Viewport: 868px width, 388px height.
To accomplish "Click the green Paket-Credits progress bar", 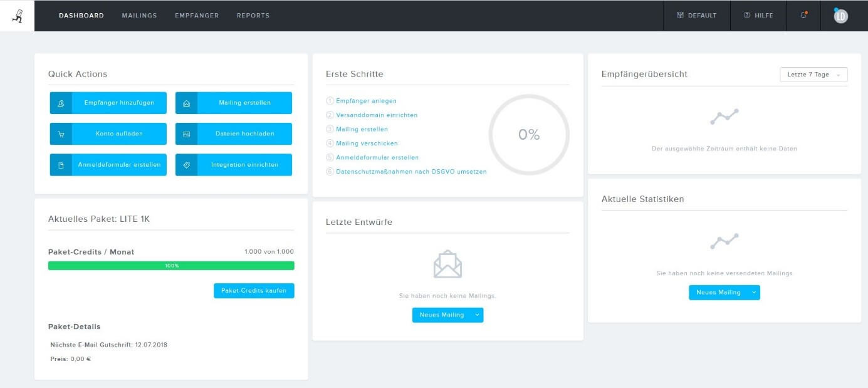I will point(171,265).
